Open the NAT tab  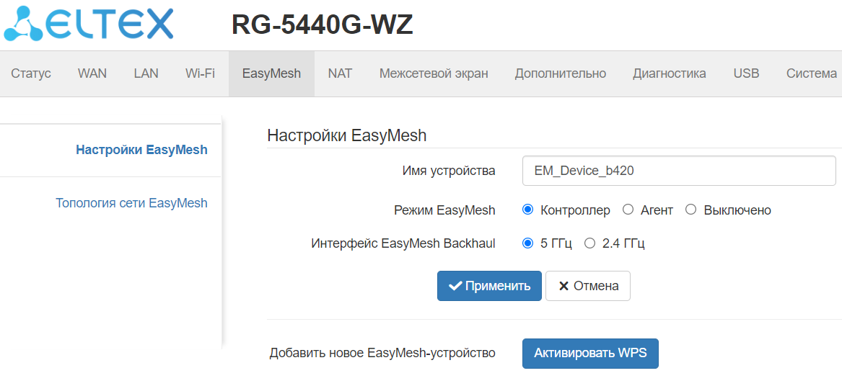click(x=340, y=73)
